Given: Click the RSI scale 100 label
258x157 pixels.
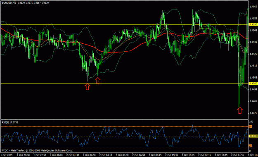Looking at the screenshot, I should 251,121.
